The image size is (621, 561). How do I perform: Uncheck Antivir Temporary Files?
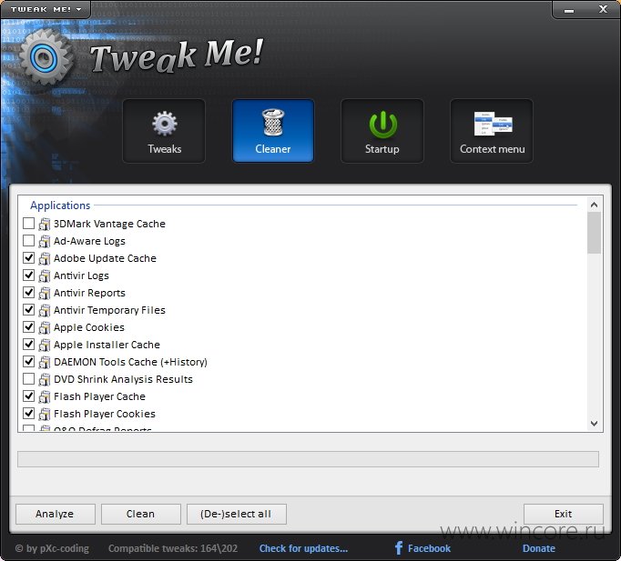coord(28,310)
